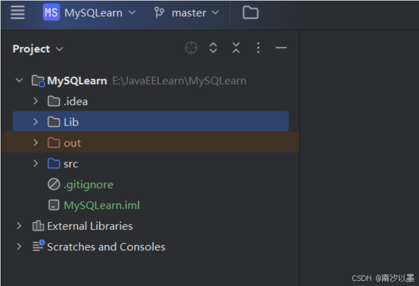Click the Collapse All arrows icon
Screen dimensions: 419x286
pyautogui.click(x=236, y=48)
